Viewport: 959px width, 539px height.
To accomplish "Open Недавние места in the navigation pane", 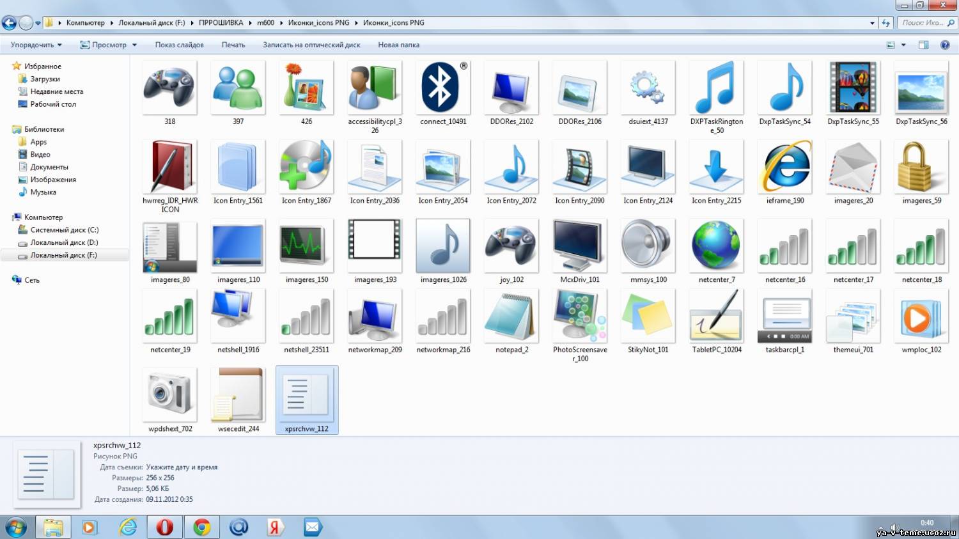I will pos(56,91).
